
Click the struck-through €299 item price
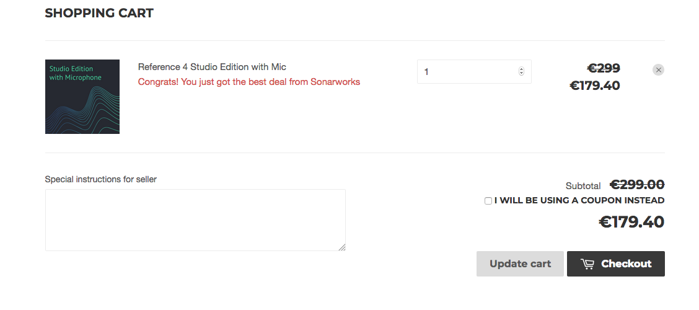(x=604, y=68)
